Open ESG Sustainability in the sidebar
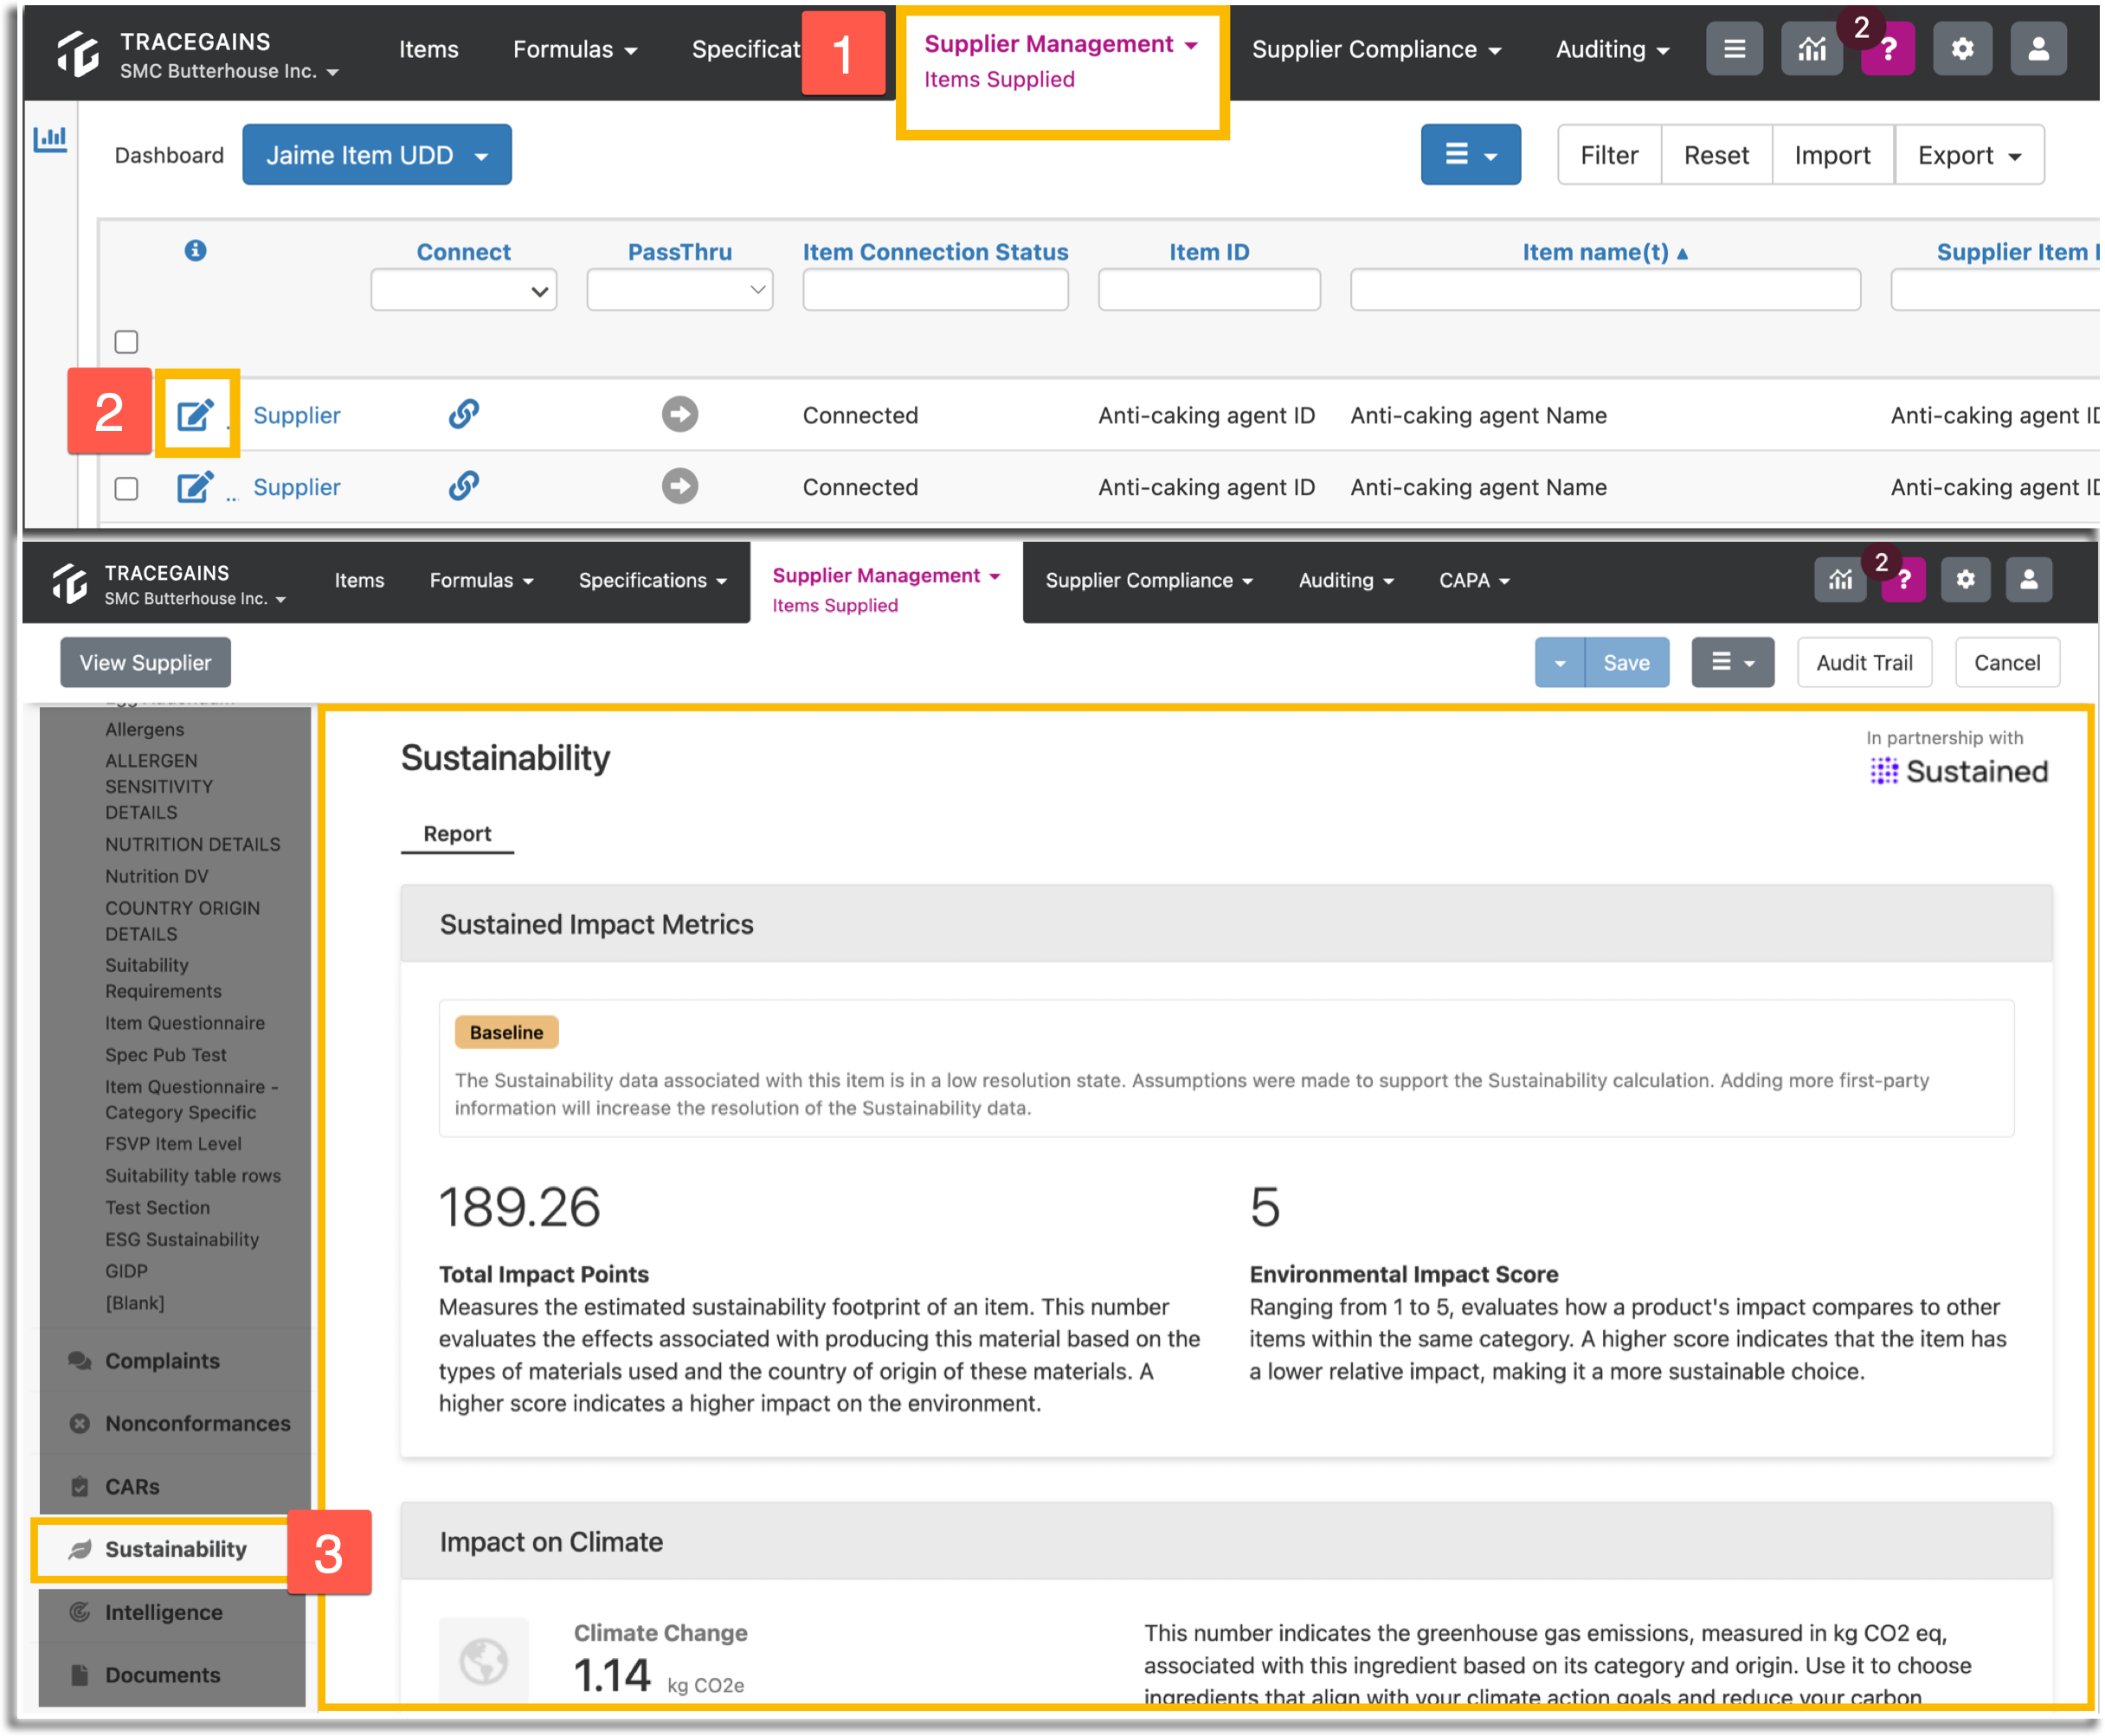This screenshot has height=1736, width=2105. 182,1239
